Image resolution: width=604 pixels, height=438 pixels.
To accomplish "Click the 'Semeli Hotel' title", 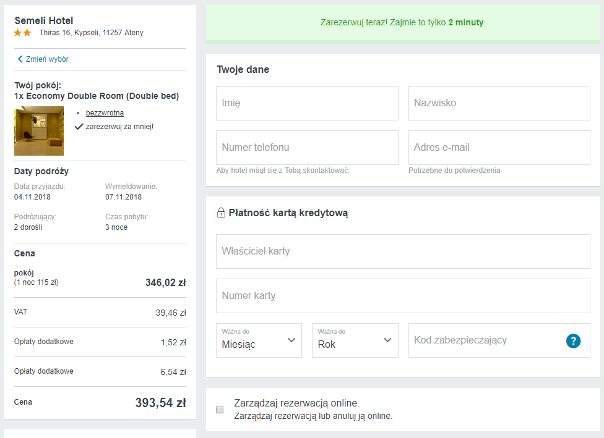I will (44, 20).
